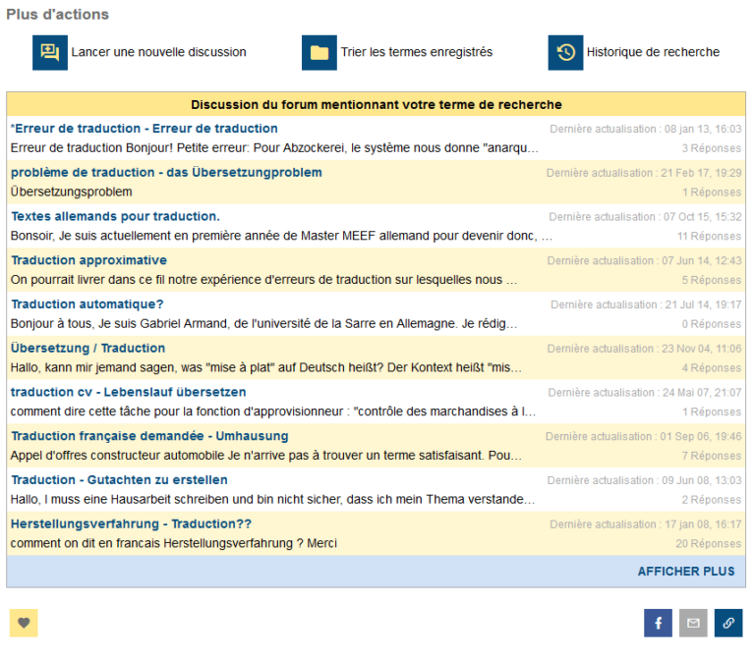755x659 pixels.
Task: Click date '08 jan 13, 16:03'
Action: point(704,129)
